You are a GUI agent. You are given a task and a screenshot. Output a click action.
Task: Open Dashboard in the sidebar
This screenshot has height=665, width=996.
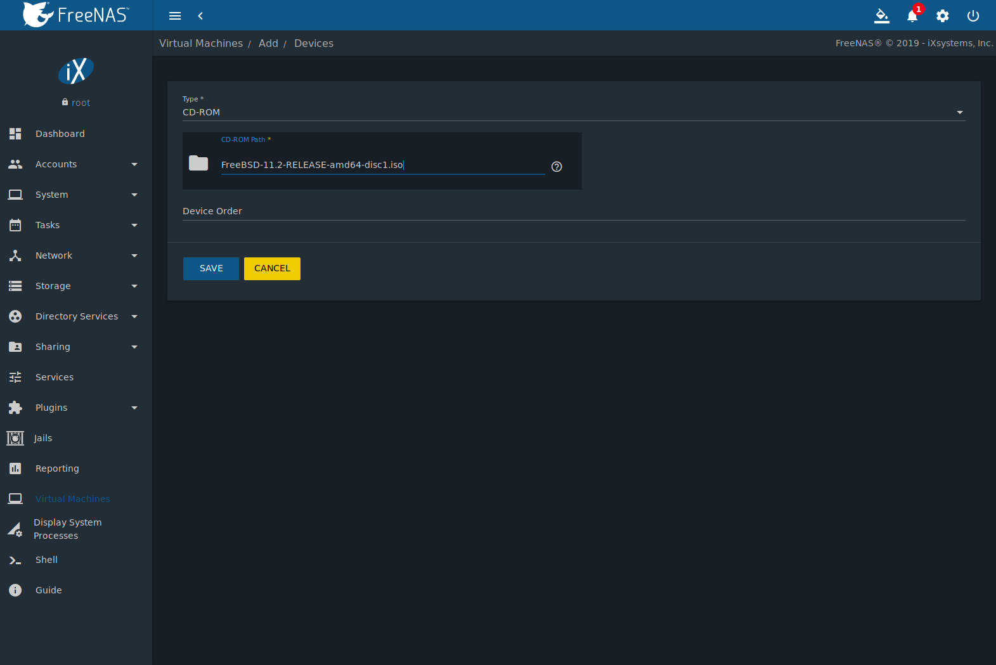60,134
